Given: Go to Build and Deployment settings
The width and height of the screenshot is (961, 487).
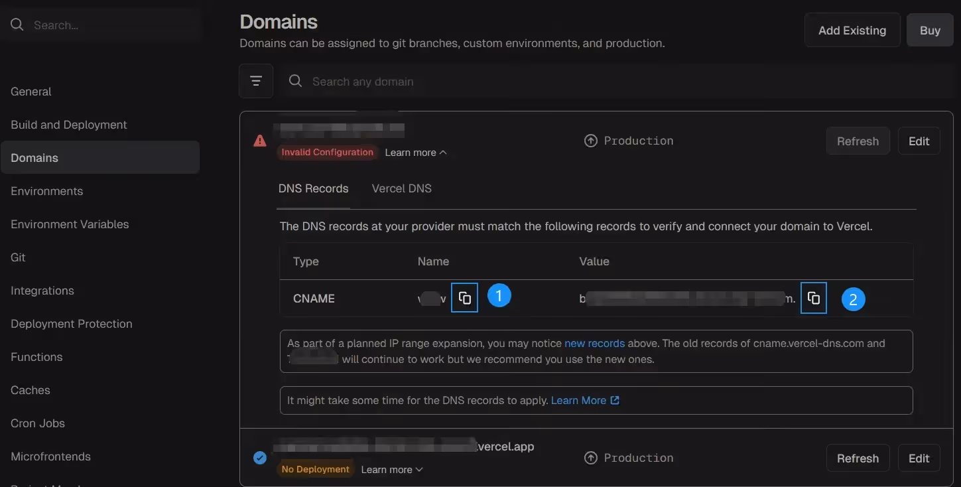Looking at the screenshot, I should [69, 125].
